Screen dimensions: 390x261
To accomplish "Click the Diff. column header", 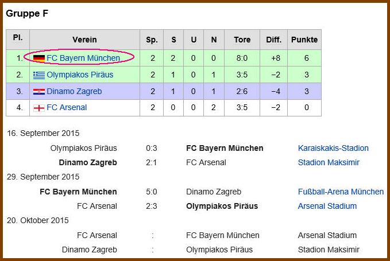I will pos(273,40).
